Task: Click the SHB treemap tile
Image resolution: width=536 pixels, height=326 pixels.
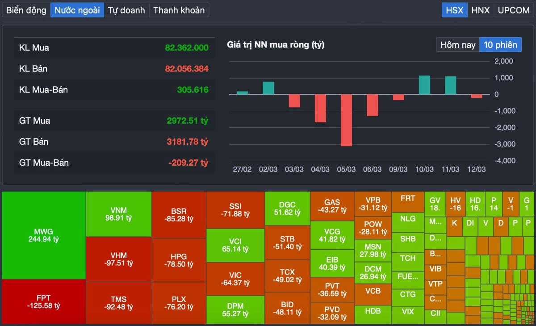Action: [x=408, y=242]
